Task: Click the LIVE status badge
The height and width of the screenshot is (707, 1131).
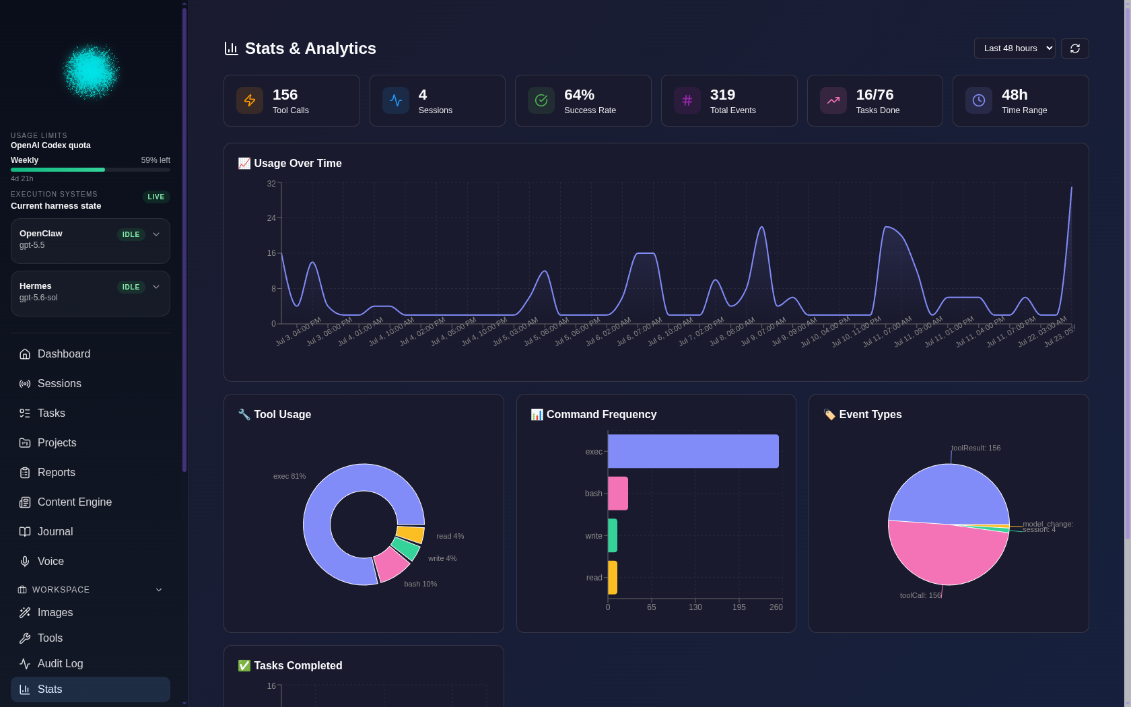Action: 156,197
